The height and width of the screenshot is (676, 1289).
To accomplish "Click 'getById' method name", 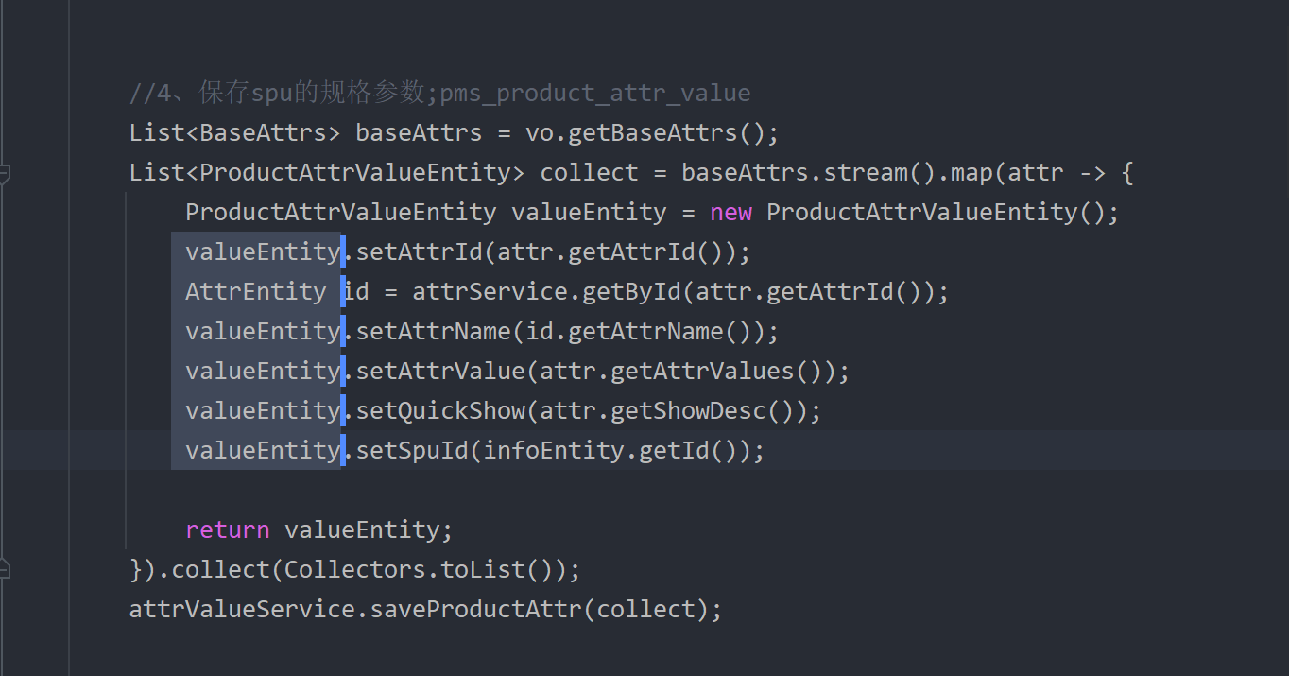I will (x=631, y=291).
